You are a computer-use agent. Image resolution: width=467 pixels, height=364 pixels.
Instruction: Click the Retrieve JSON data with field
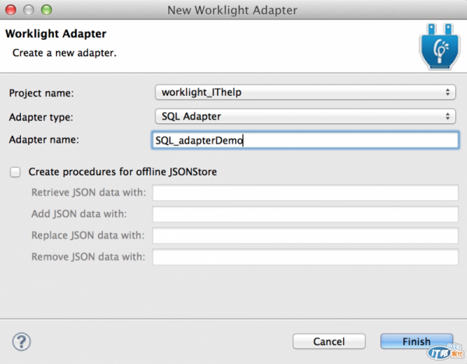(305, 193)
